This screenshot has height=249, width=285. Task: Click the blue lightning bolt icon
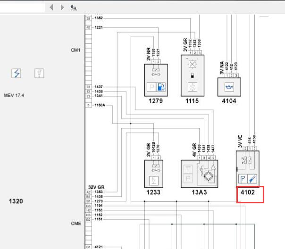17,74
